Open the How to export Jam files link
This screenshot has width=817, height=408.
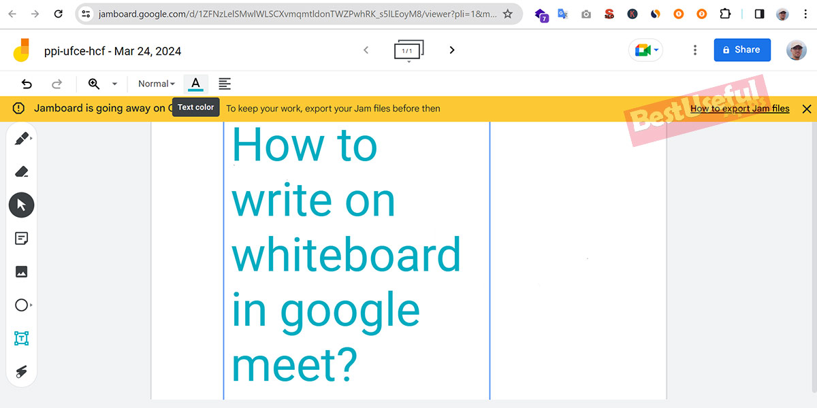coord(739,108)
